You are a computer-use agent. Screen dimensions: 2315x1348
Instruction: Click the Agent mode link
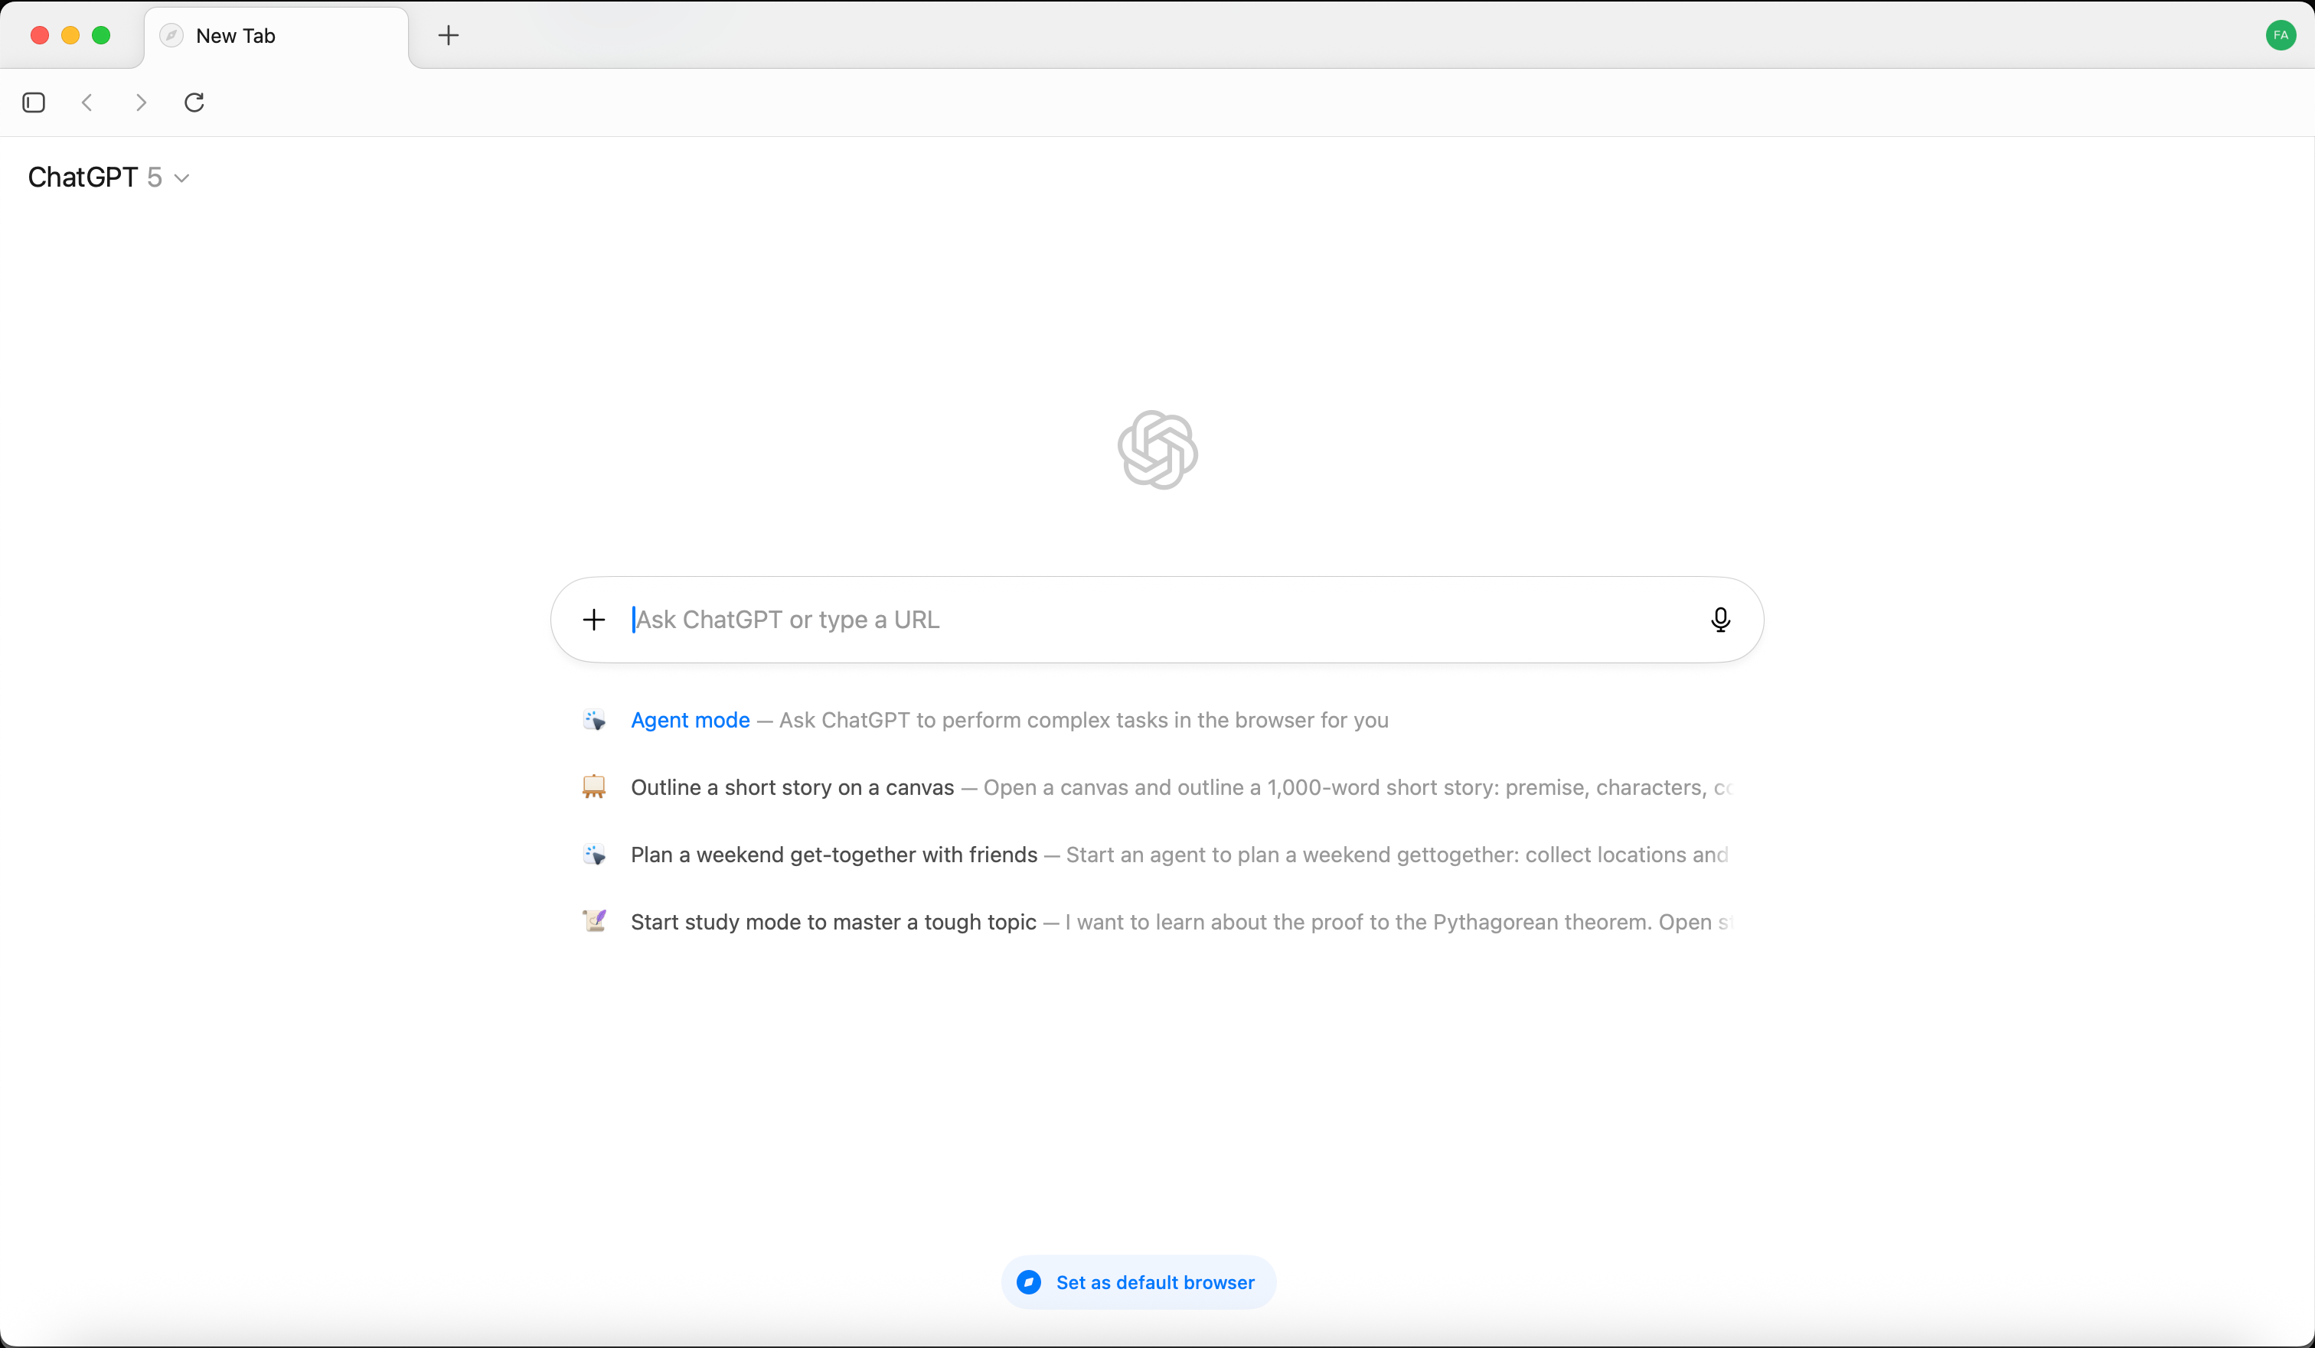pyautogui.click(x=690, y=720)
